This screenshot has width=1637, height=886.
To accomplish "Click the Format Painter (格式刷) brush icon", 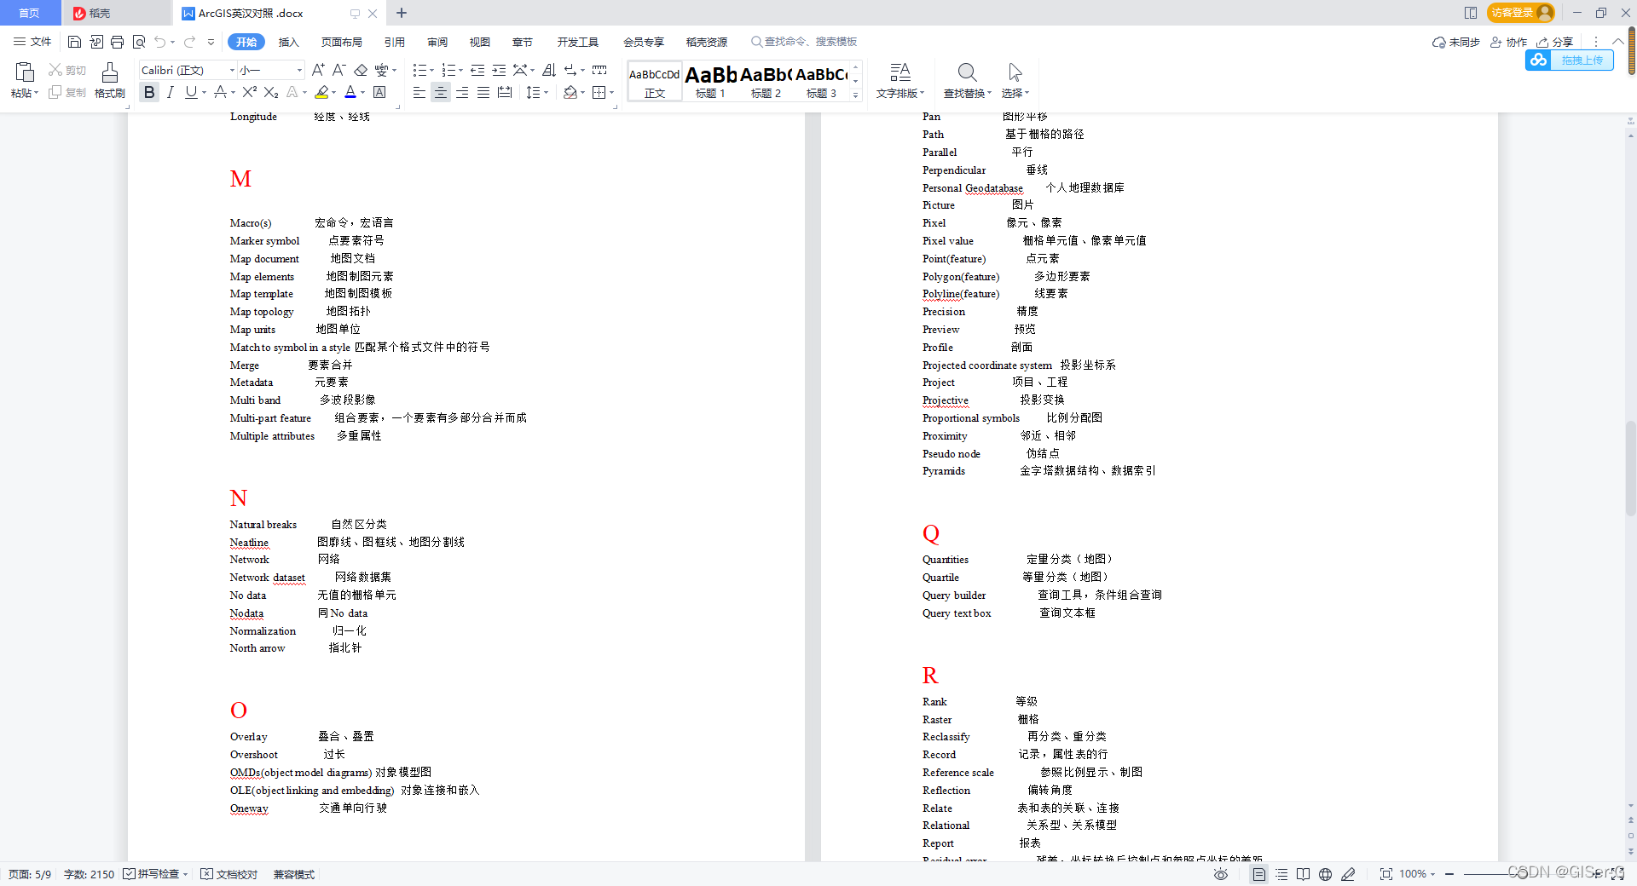I will pyautogui.click(x=109, y=72).
